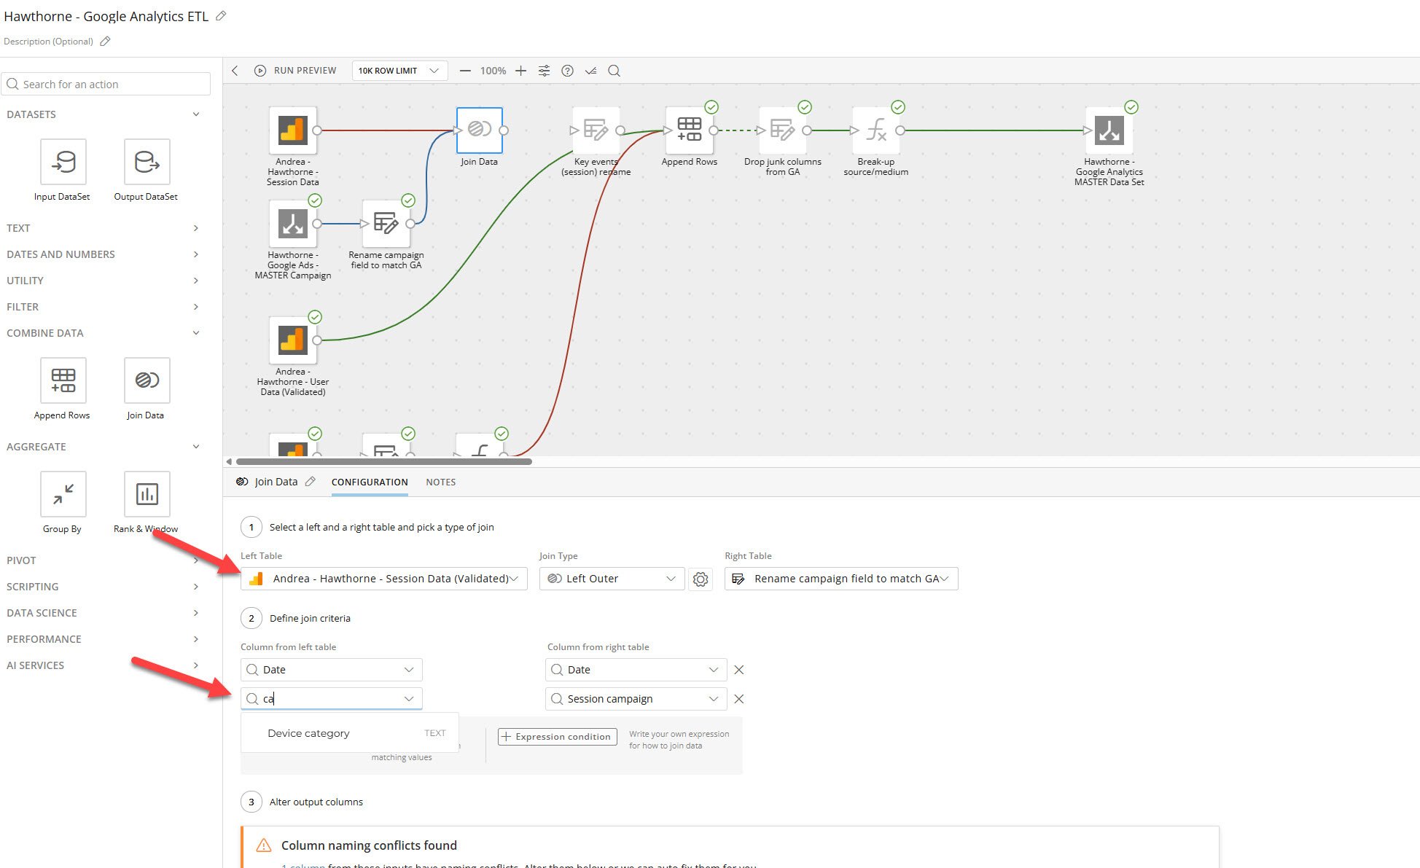Viewport: 1420px width, 868px height.
Task: Click the Join Data node on canvas
Action: click(479, 130)
